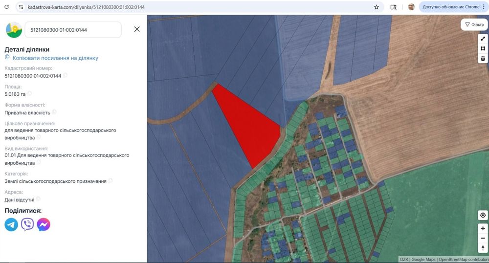The height and width of the screenshot is (263, 489).
Task: Open Google Maps attribution link
Action: click(423, 259)
